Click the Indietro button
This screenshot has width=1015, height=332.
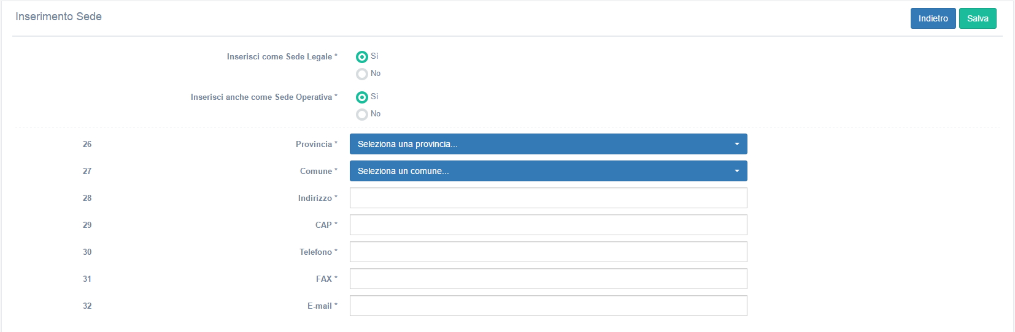(x=933, y=18)
